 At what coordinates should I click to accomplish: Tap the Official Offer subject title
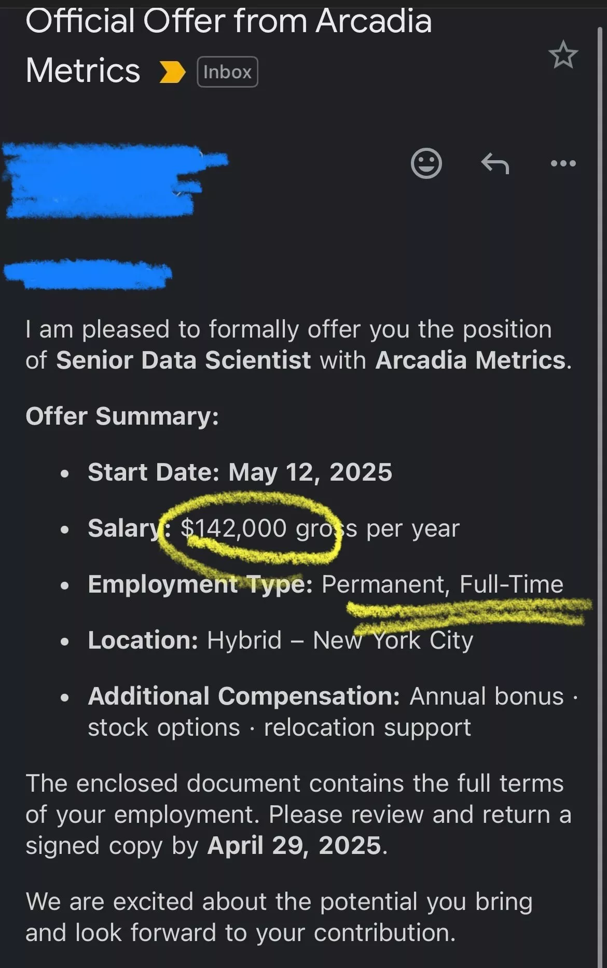pos(229,46)
